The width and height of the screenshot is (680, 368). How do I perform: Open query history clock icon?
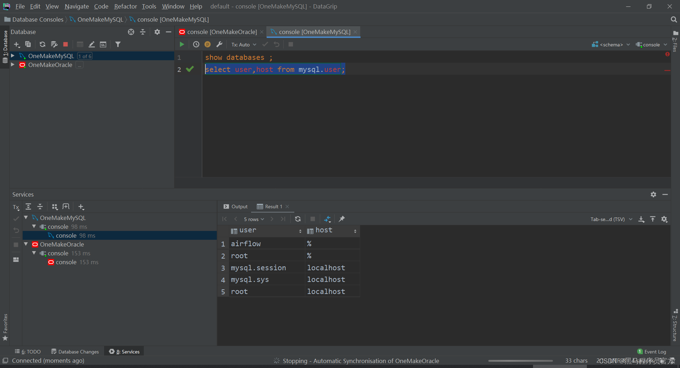pos(196,44)
